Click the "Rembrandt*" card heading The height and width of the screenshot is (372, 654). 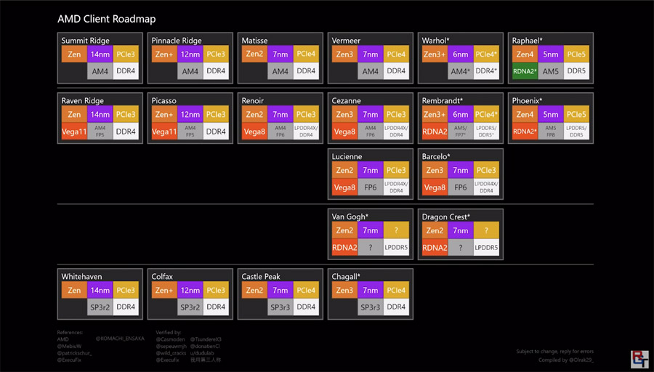(x=442, y=100)
